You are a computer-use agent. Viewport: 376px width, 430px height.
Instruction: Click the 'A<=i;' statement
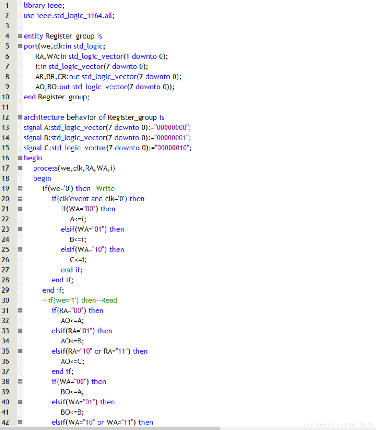(78, 219)
